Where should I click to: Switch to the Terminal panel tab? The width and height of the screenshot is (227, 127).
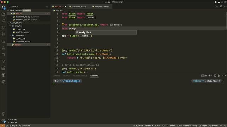coord(94,75)
